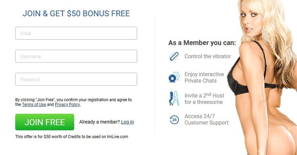Click the two silhouettes second host icon
The image size is (297, 155).
point(174,98)
